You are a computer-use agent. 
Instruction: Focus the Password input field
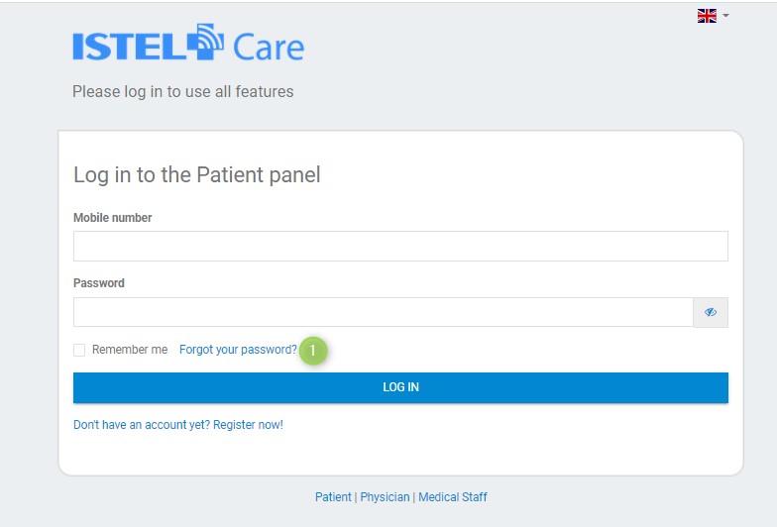click(383, 312)
